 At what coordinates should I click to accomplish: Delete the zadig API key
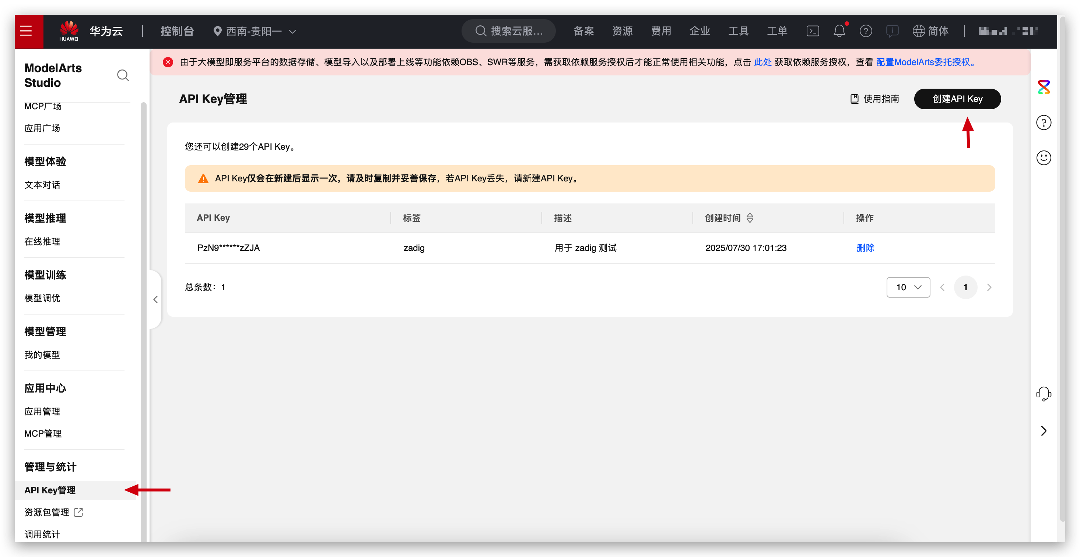(865, 248)
